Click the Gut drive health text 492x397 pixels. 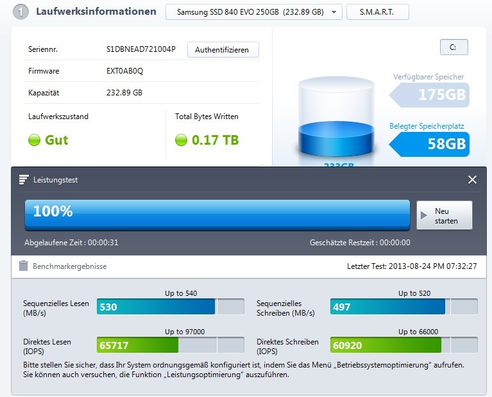pos(56,140)
